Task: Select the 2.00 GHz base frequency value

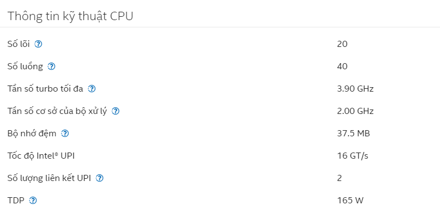Action: (355, 111)
